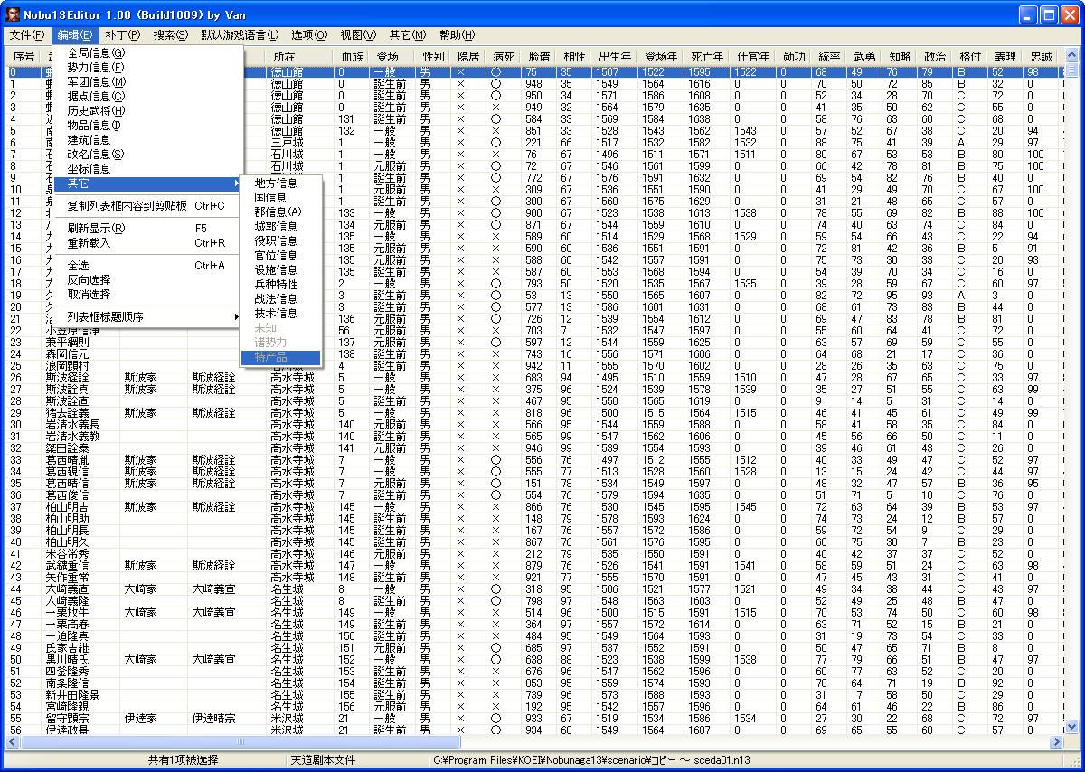Image resolution: width=1085 pixels, height=772 pixels.
Task: Select 地方信息 in the submenu
Action: click(x=280, y=184)
